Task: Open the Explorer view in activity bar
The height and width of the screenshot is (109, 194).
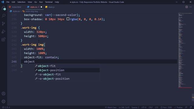Action: tap(4, 8)
